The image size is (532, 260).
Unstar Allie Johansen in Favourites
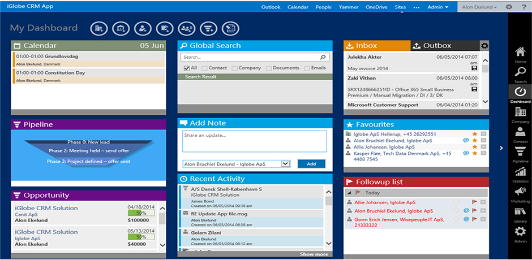(x=475, y=147)
